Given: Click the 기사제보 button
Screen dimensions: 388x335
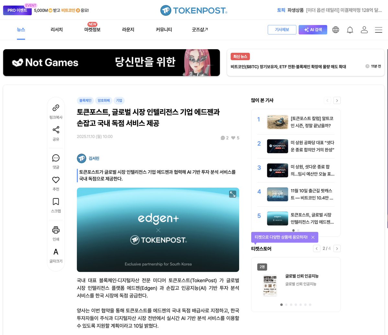Looking at the screenshot, I should tap(282, 30).
